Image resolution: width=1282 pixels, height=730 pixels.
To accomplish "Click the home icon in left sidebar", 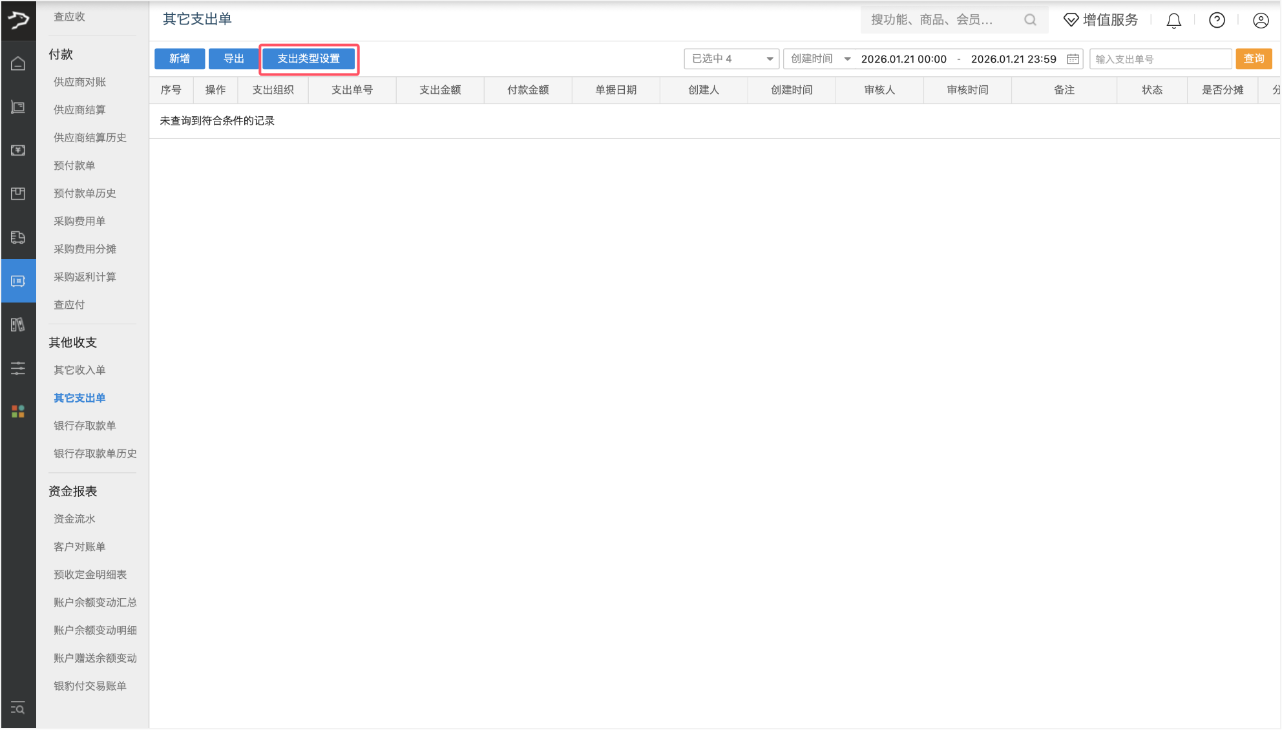I will click(18, 63).
